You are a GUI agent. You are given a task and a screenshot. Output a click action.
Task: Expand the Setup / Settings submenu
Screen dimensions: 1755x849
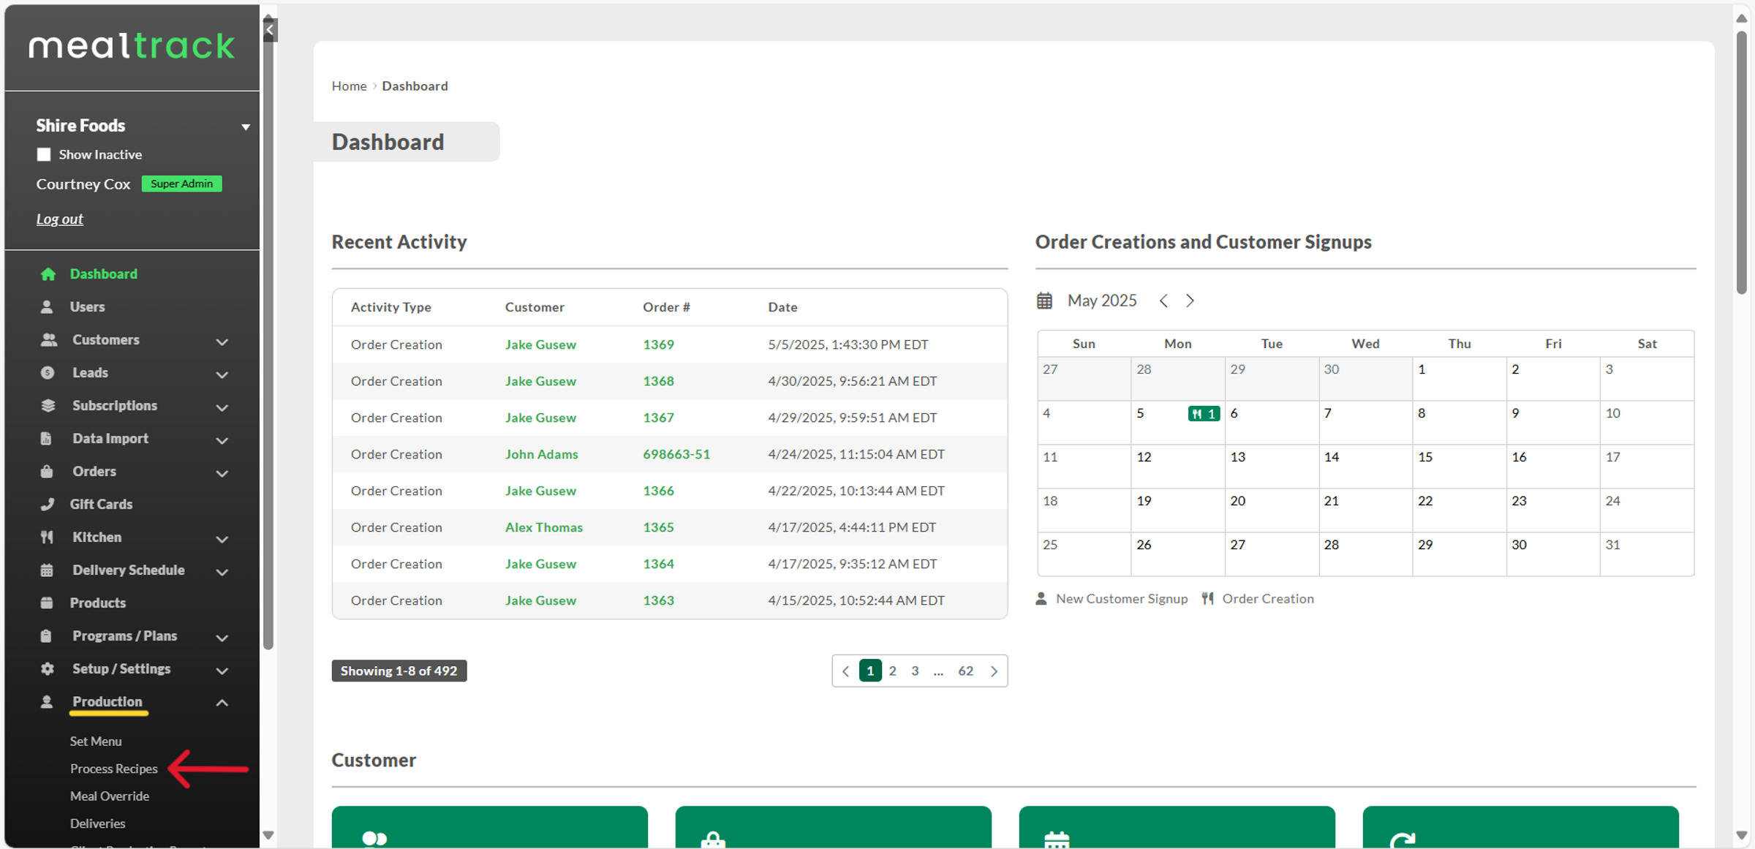coord(222,671)
